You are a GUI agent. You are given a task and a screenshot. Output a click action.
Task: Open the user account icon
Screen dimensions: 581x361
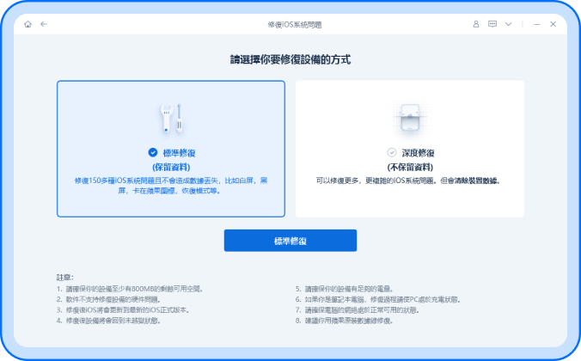[475, 24]
